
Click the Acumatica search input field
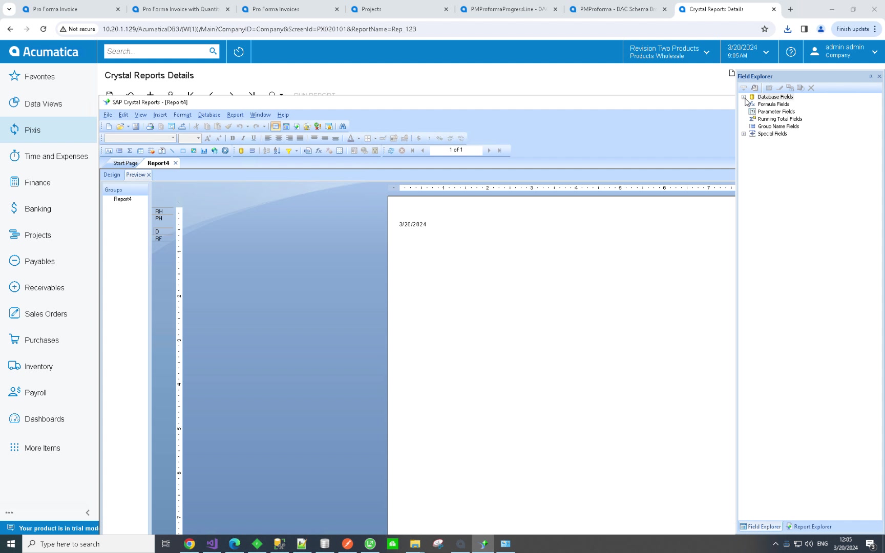[156, 51]
